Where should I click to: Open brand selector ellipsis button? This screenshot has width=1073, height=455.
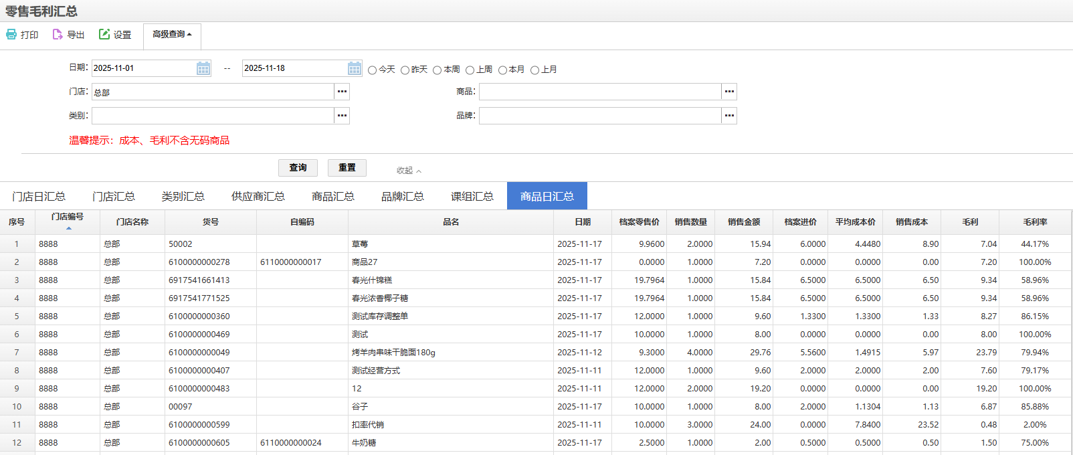click(729, 116)
